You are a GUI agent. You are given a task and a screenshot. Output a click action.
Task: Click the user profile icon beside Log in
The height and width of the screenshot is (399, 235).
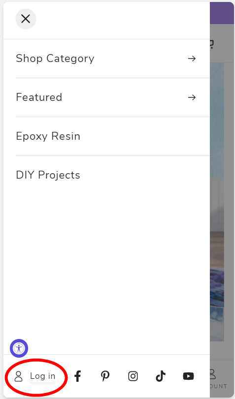(18, 376)
